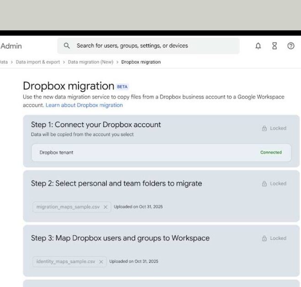This screenshot has width=301, height=287.
Task: Click the Step 1 lock icon
Action: (x=265, y=128)
